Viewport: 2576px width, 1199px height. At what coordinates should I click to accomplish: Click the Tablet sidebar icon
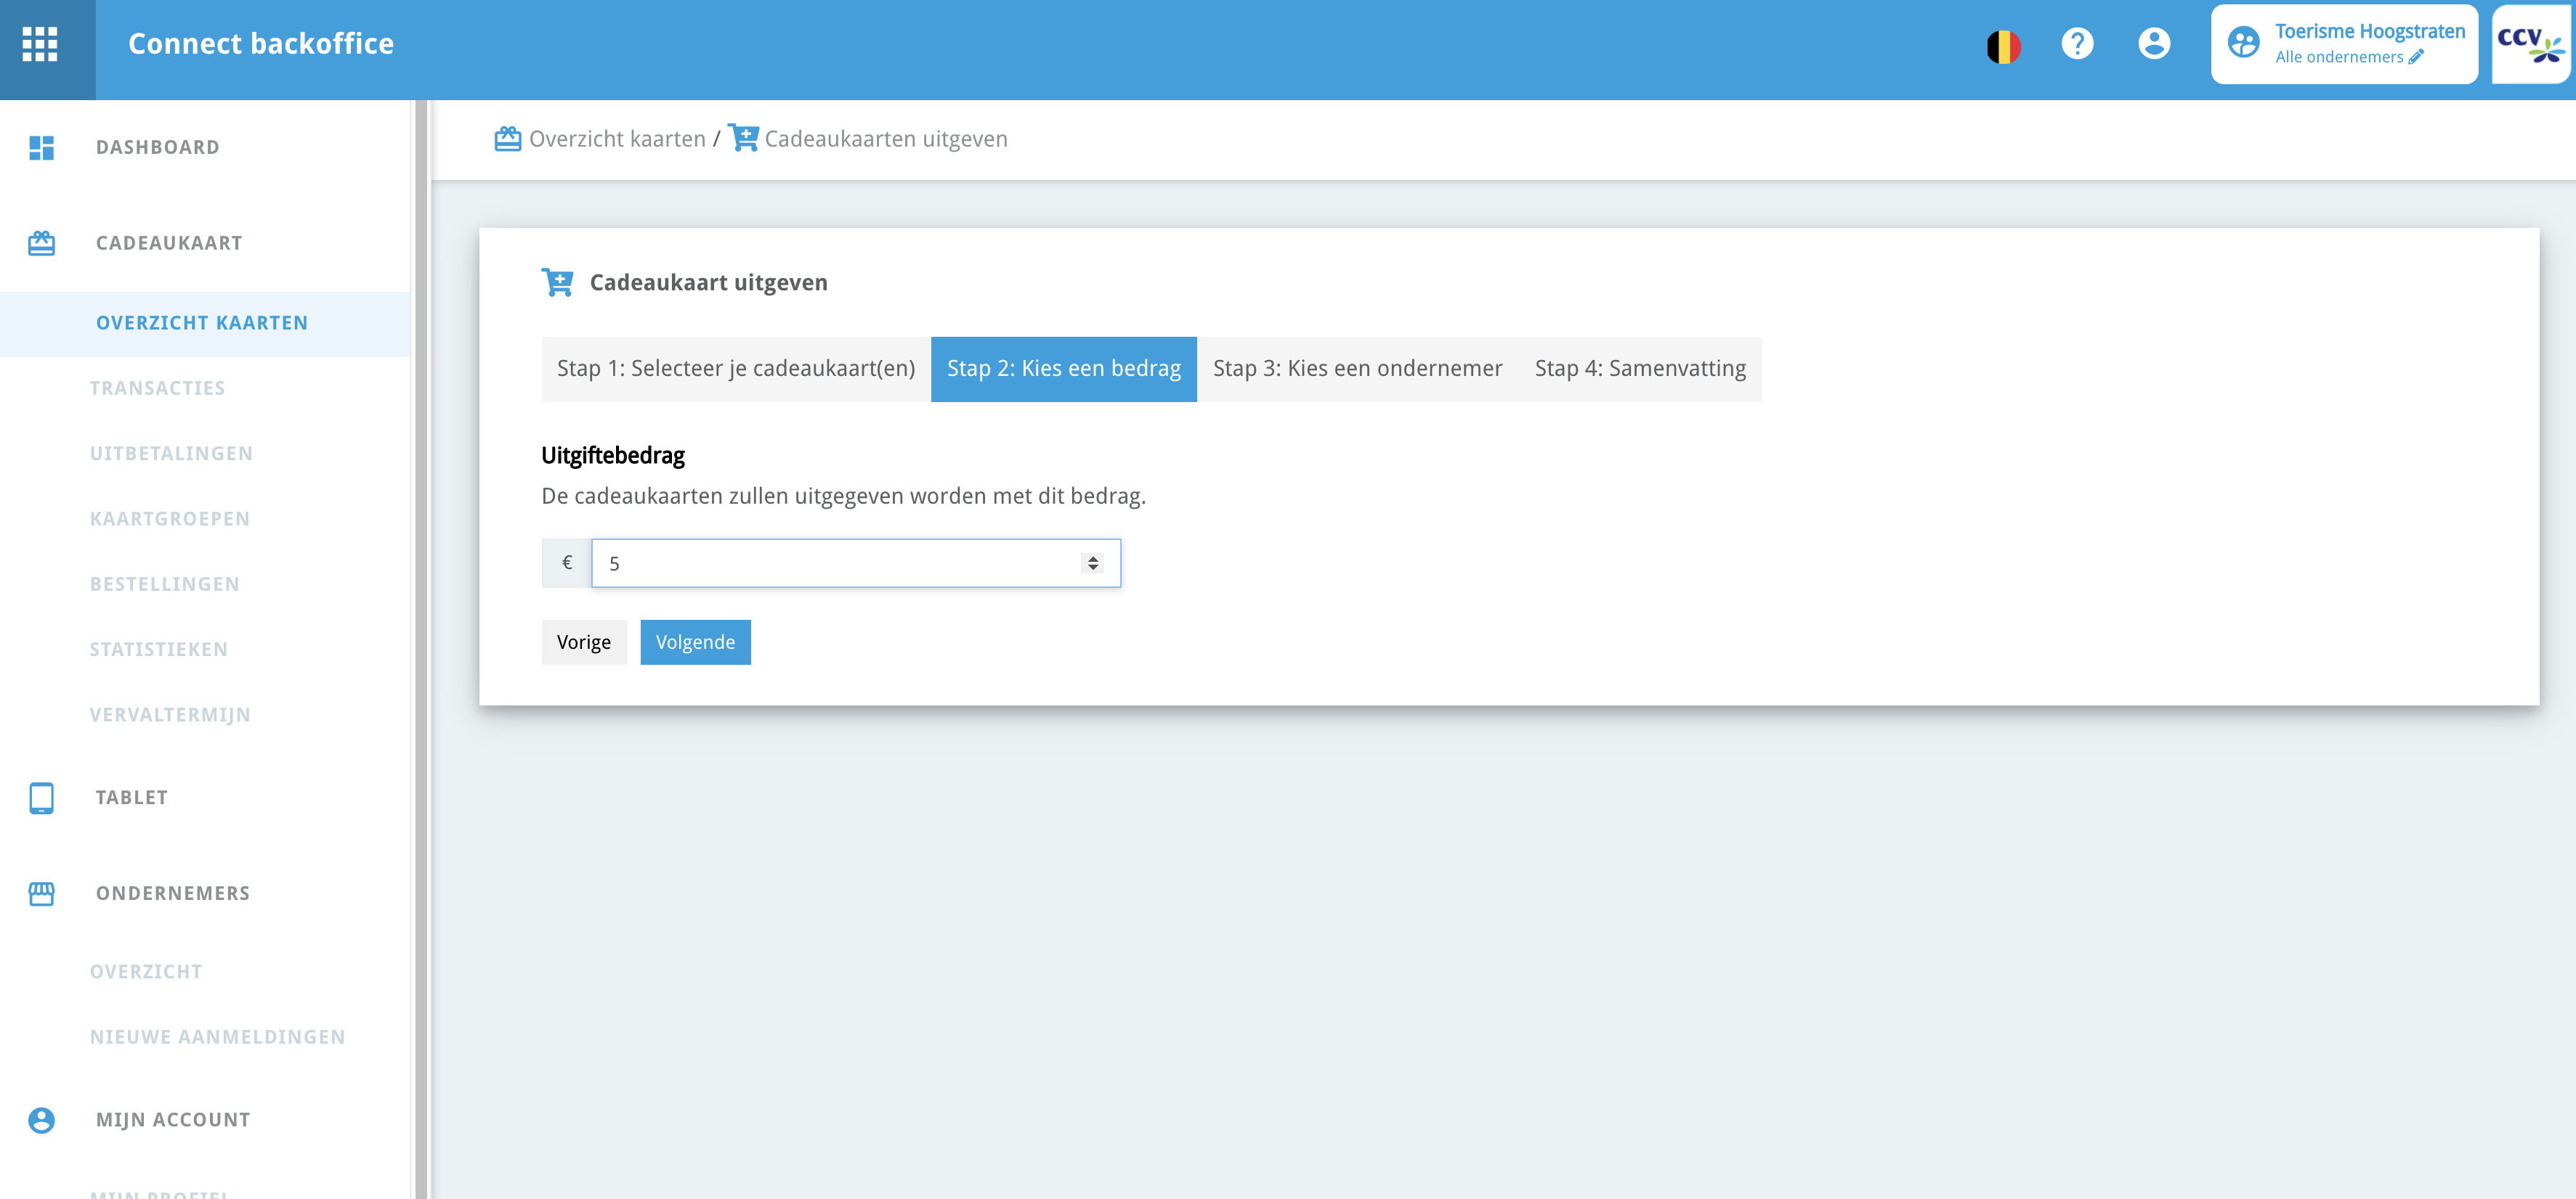pyautogui.click(x=41, y=798)
